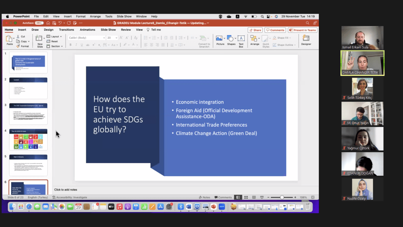Open the Arrange tool
Image resolution: width=403 pixels, height=227 pixels.
coord(254,39)
